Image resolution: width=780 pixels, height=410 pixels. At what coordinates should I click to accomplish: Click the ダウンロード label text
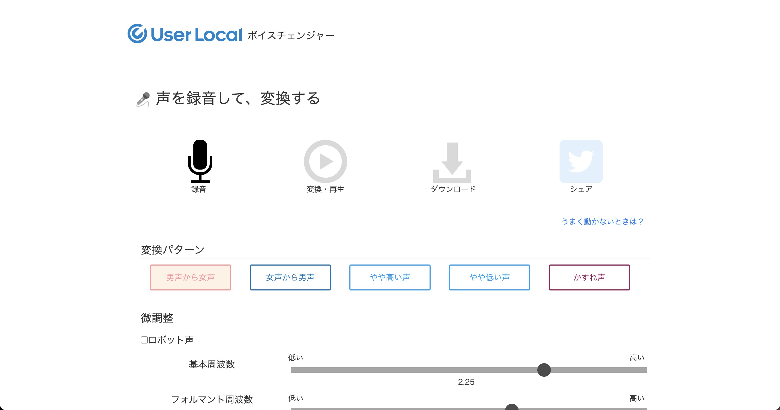tap(453, 189)
